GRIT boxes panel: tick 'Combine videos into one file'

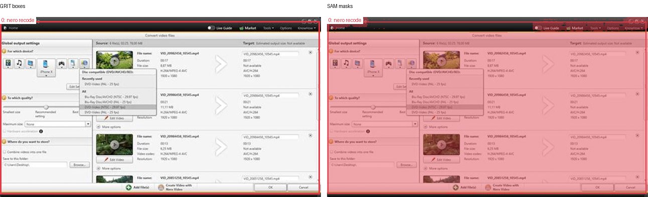pos(5,151)
